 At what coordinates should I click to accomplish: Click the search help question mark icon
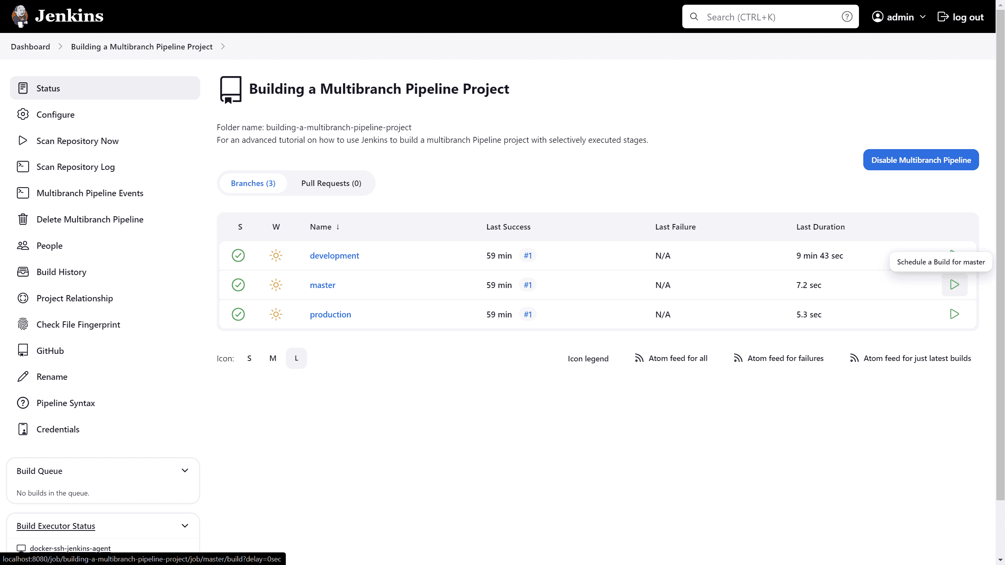(847, 16)
